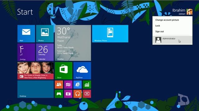Click the Ibrahim account name
Screen dimensions: 199x111
179,10
